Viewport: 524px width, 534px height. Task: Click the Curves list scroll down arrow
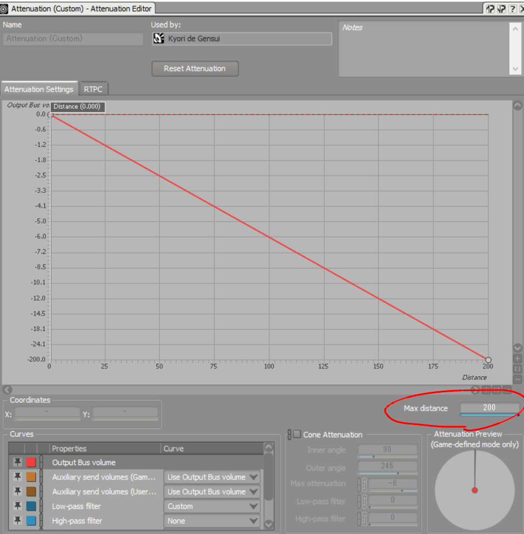(x=269, y=524)
